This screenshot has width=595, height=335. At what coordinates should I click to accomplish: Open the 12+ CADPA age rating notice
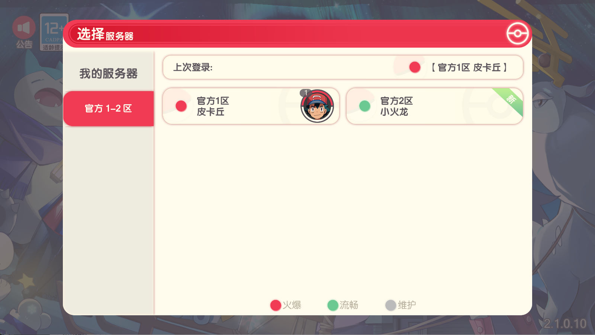pos(54,32)
